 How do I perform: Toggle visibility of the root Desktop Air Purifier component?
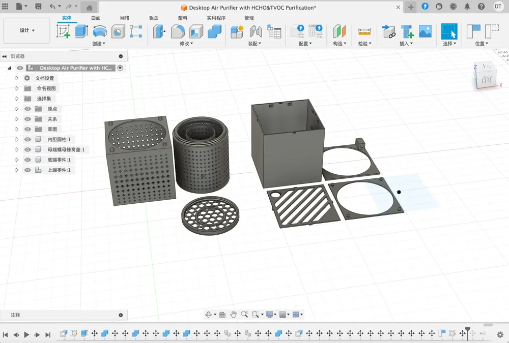[20, 68]
